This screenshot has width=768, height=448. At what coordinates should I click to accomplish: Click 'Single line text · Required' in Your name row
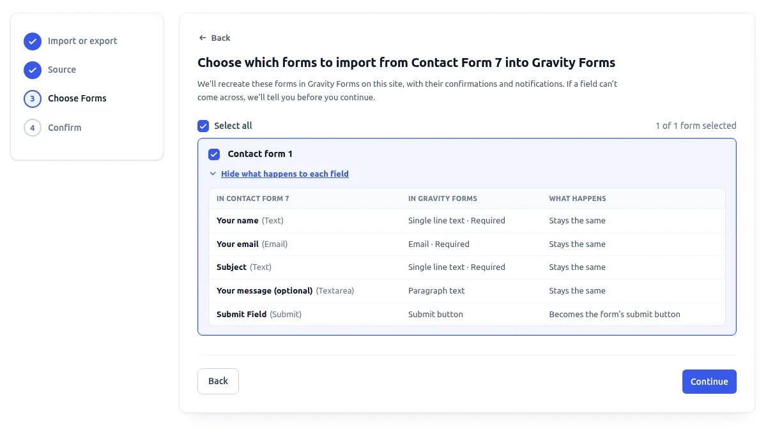coord(457,221)
